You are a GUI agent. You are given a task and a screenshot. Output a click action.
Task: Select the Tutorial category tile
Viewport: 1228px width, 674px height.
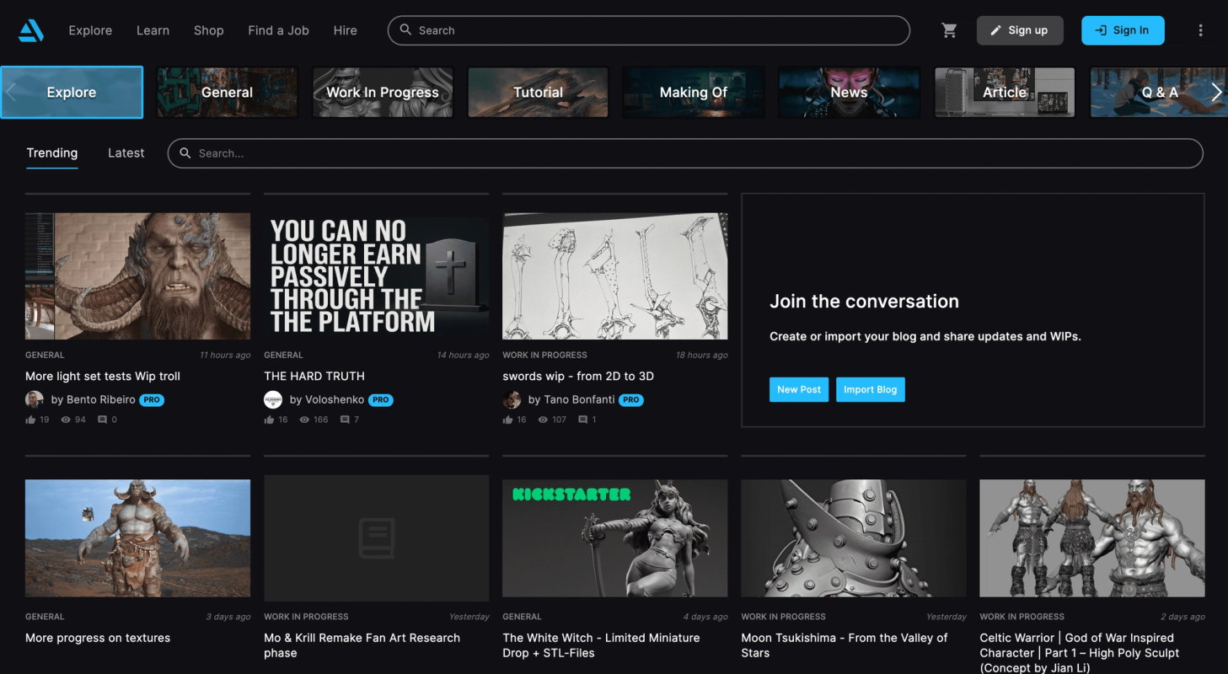[538, 93]
